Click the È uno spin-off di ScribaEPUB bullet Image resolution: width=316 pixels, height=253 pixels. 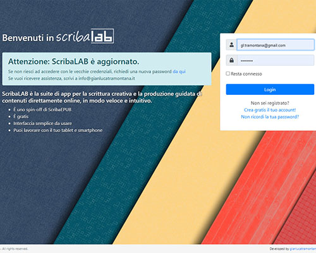pyautogui.click(x=42, y=109)
